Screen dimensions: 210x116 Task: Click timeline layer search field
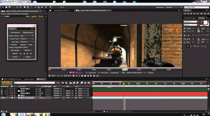tap(35, 83)
